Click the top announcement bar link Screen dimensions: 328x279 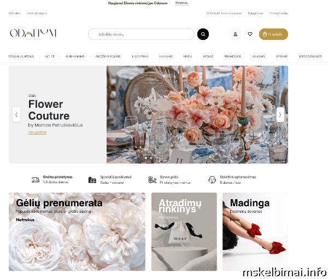[182, 3]
